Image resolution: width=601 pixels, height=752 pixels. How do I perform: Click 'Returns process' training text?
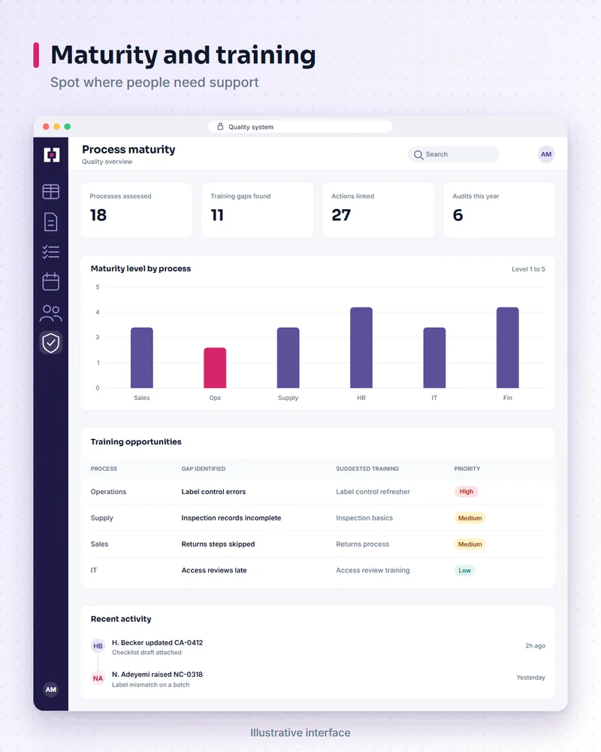coord(362,544)
